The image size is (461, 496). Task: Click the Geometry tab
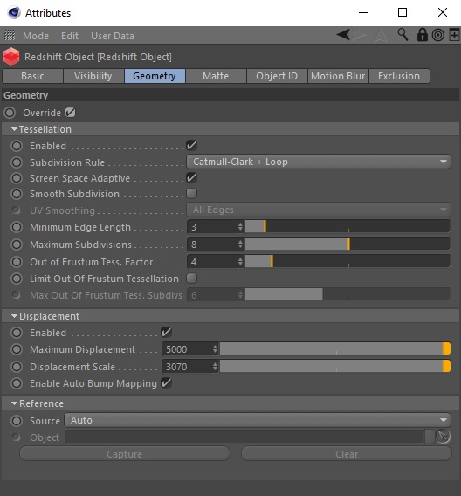[x=155, y=76]
